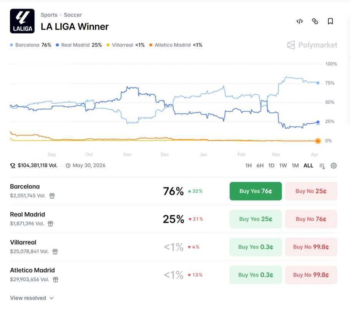Select the 1H time range tab
Screen dimensions: 351x318
248,166
